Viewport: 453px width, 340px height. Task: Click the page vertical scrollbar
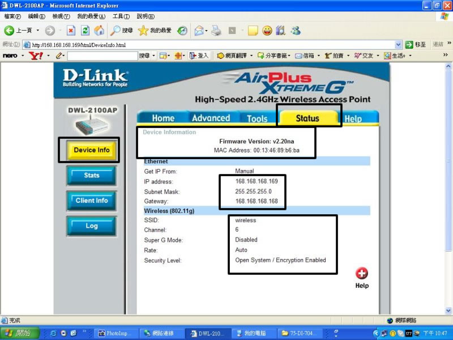448,161
